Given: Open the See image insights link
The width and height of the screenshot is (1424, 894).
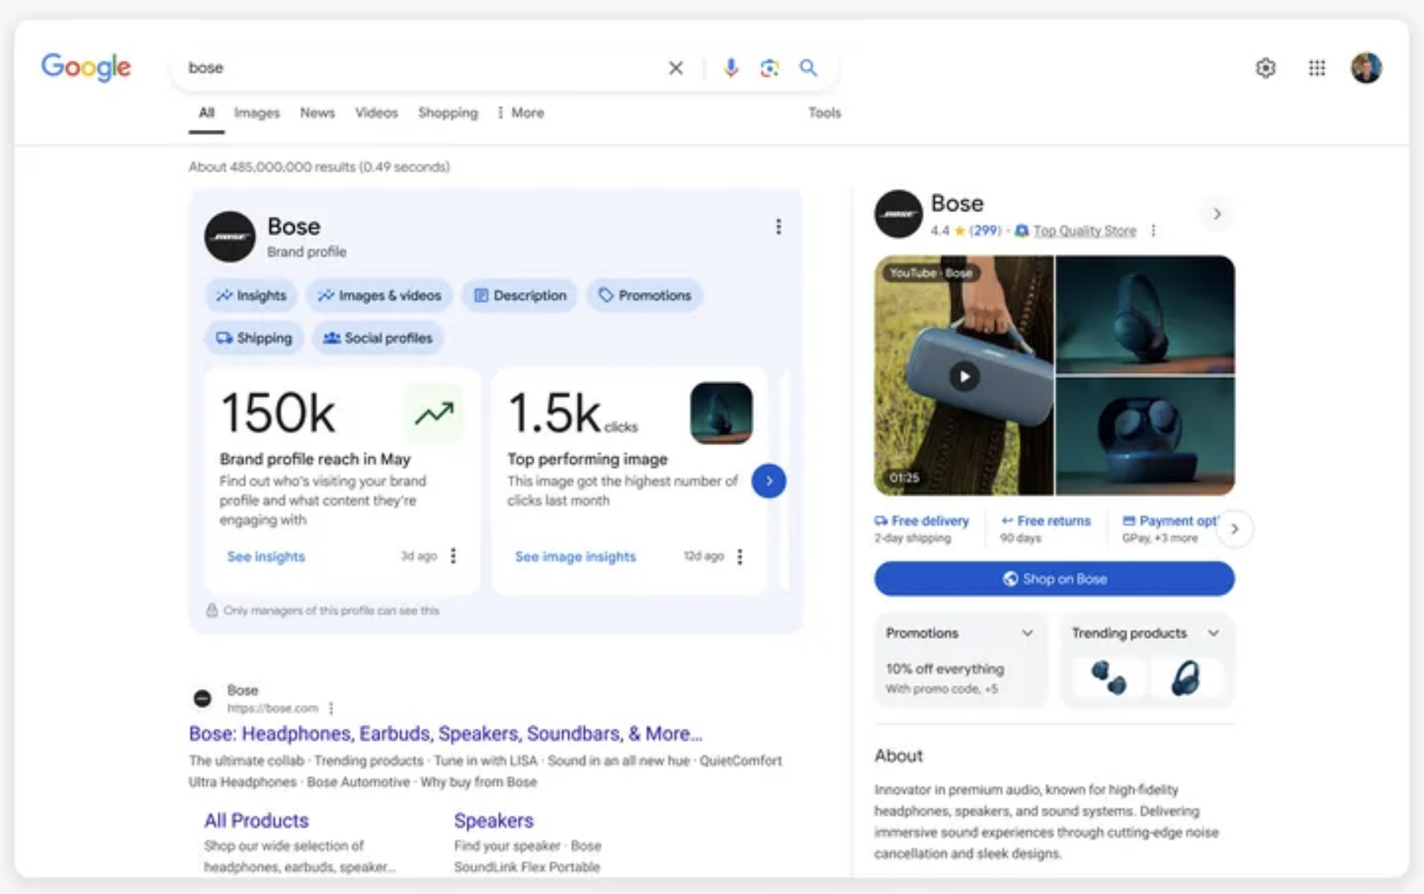Looking at the screenshot, I should tap(575, 556).
